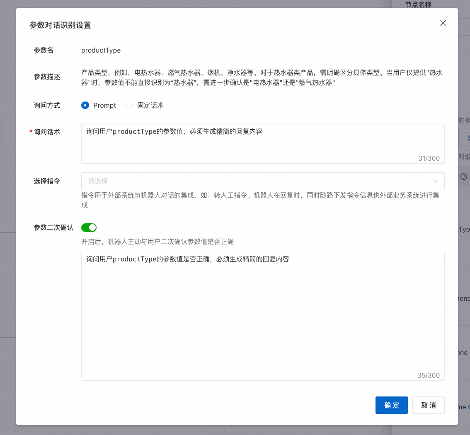This screenshot has width=470, height=435.
Task: Click the help question icon in background panel
Action: (x=463, y=176)
